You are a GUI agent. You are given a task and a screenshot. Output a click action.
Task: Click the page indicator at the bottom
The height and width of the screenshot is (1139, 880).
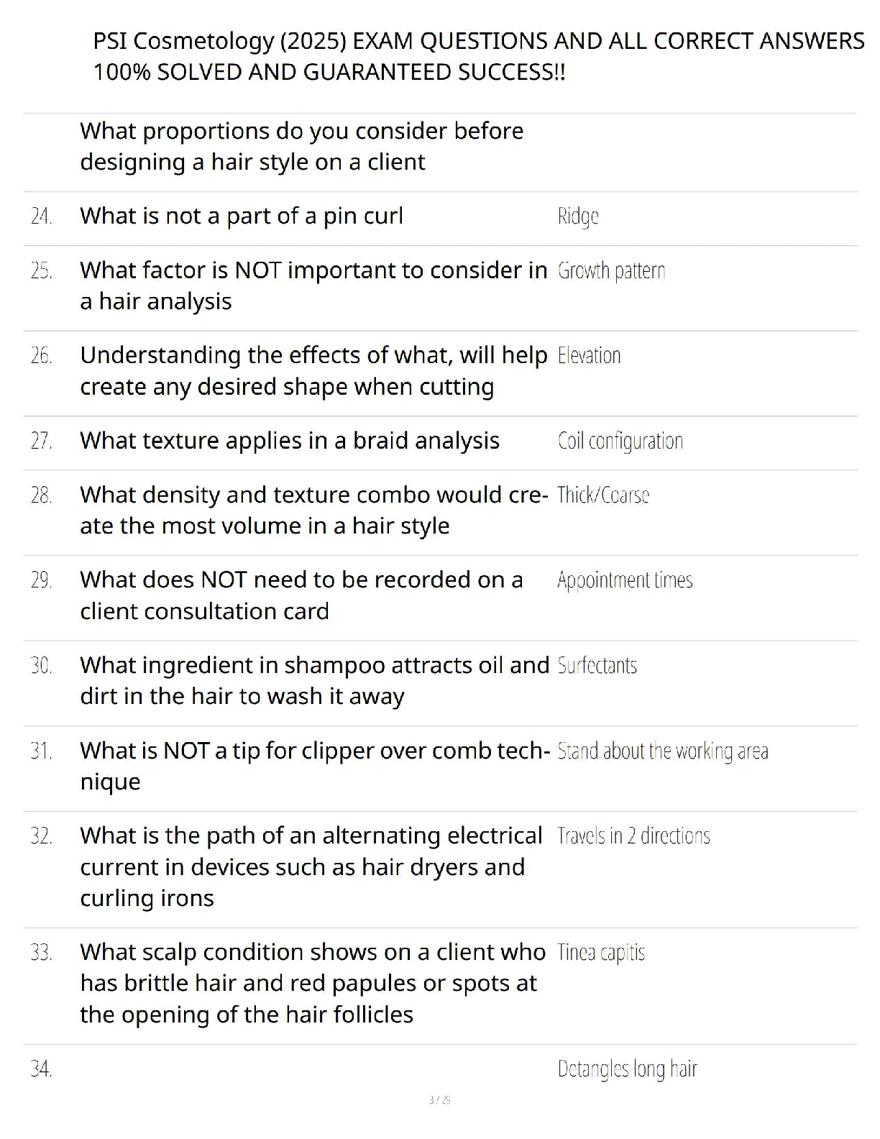439,1099
